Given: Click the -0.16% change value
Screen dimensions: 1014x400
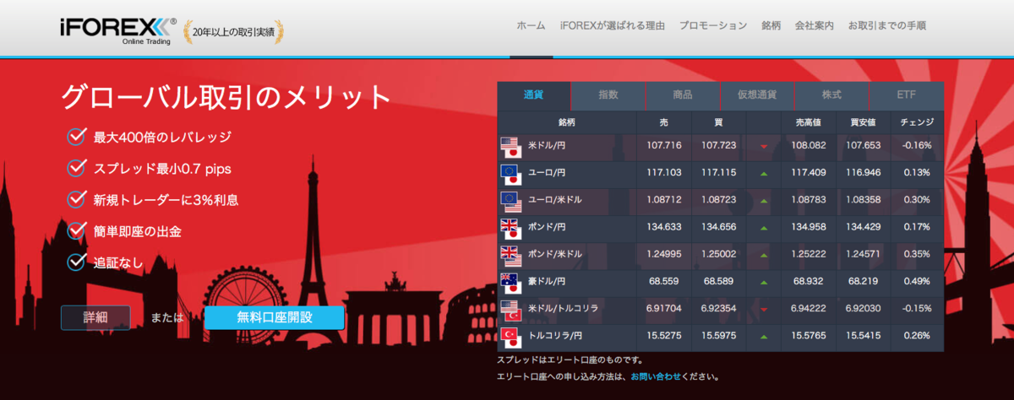Looking at the screenshot, I should [917, 146].
